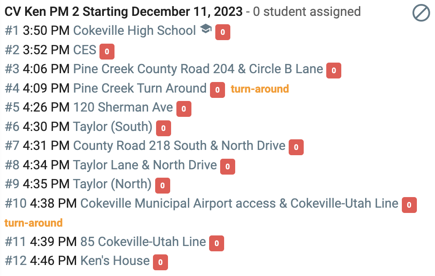Click the red badge after 120 Sherman Ave
Viewport: 435px width, 276px height.
click(184, 109)
